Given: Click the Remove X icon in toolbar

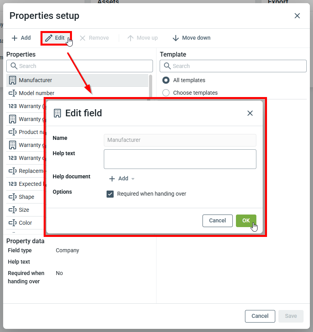Looking at the screenshot, I should [x=83, y=38].
